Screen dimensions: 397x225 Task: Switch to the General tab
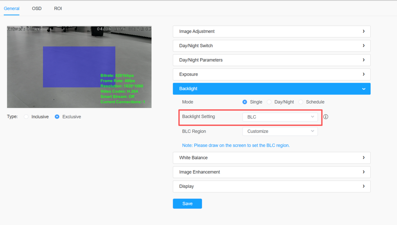[x=12, y=8]
